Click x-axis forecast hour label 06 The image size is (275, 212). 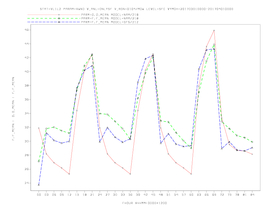(x=54, y=195)
